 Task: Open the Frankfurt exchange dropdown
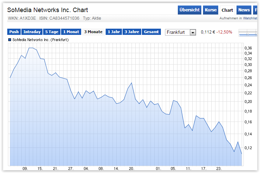[x=177, y=32]
